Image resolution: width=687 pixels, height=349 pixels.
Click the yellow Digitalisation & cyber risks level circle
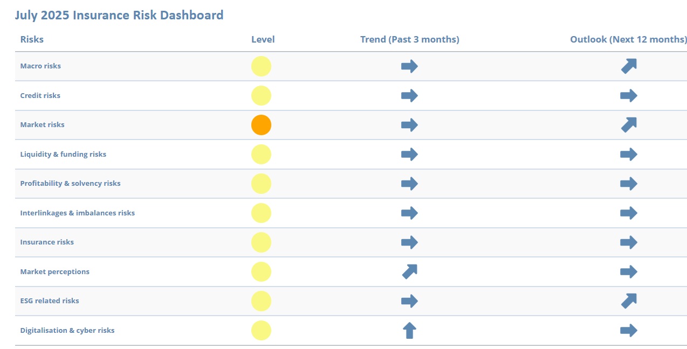pyautogui.click(x=261, y=330)
